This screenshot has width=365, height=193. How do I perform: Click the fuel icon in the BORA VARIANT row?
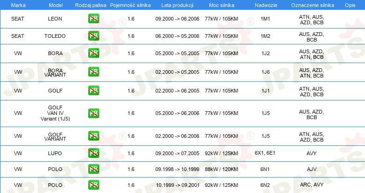click(93, 72)
